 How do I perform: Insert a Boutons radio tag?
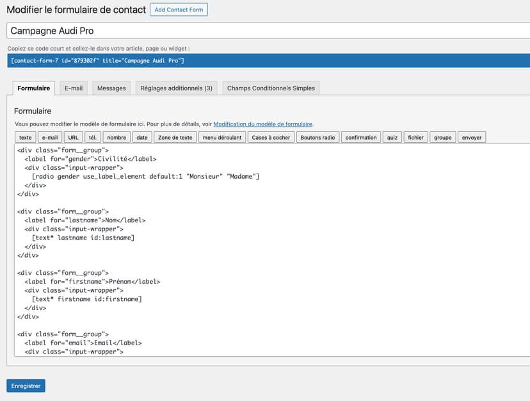(317, 137)
